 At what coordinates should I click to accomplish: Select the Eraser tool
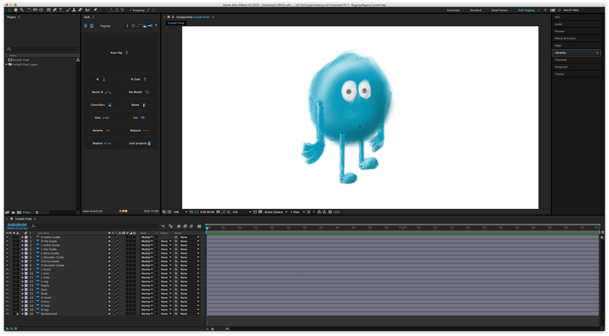80,10
